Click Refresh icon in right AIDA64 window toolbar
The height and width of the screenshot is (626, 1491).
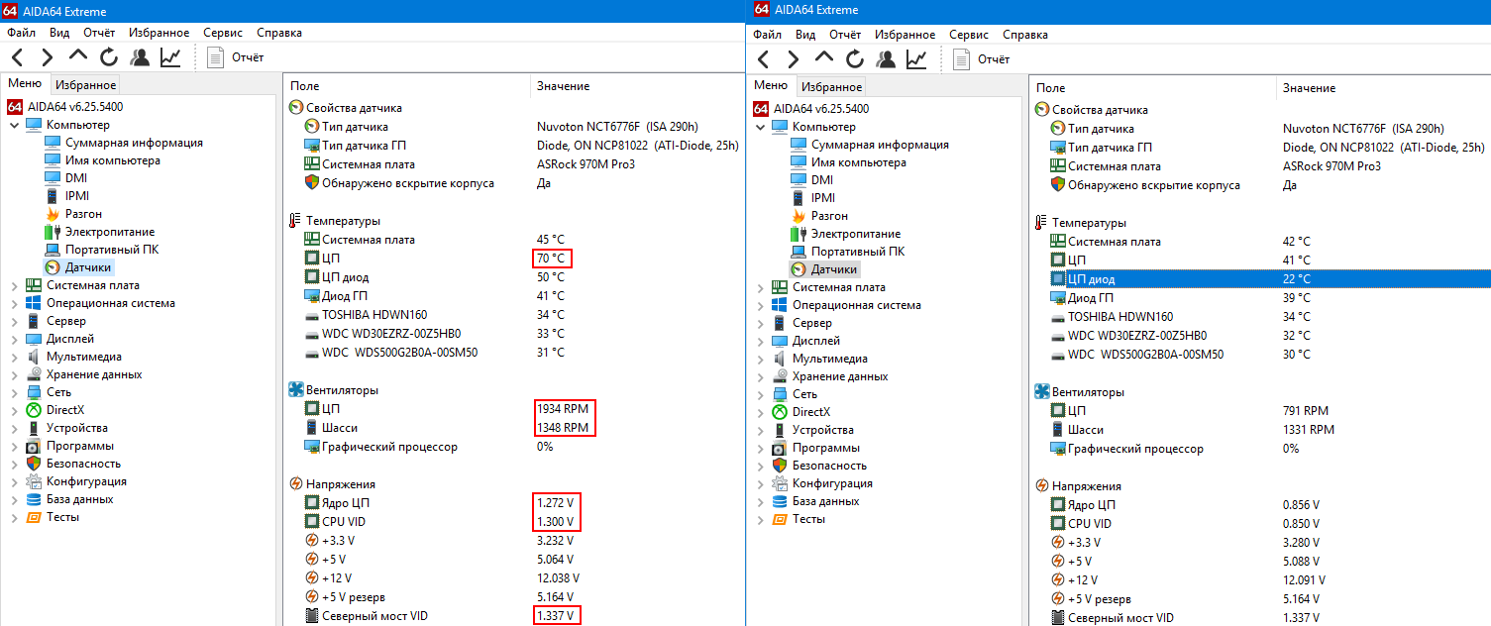(x=854, y=59)
